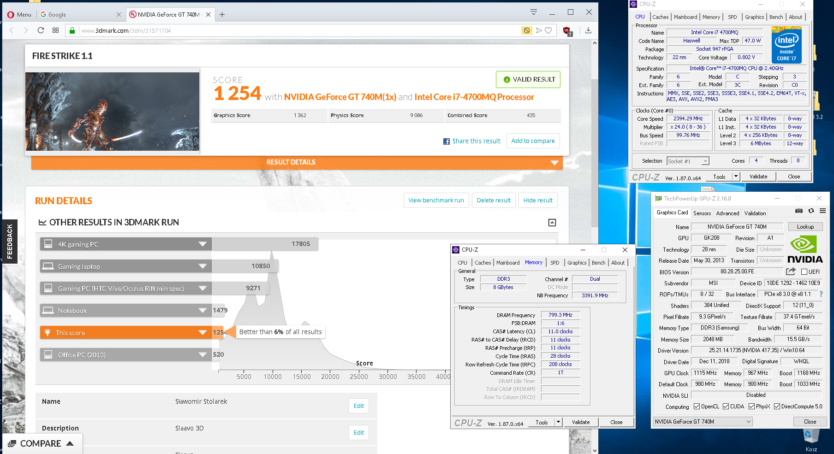Click the Share this result link
834x454 pixels.
[476, 141]
